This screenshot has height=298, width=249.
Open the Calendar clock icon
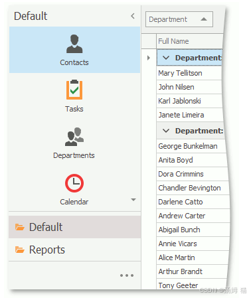pos(74,183)
